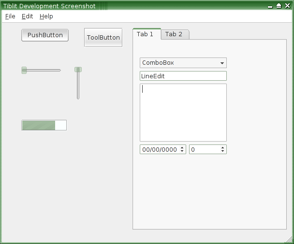Screen dimensions: 294x244
Task: Click the vertical slider handle
Action: click(x=78, y=70)
